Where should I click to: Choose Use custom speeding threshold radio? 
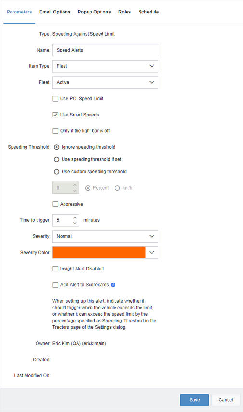click(x=56, y=172)
